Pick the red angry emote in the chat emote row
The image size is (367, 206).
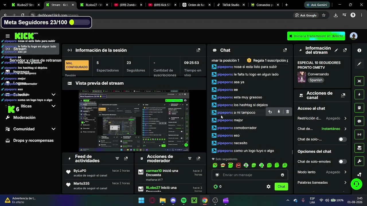tap(238, 165)
